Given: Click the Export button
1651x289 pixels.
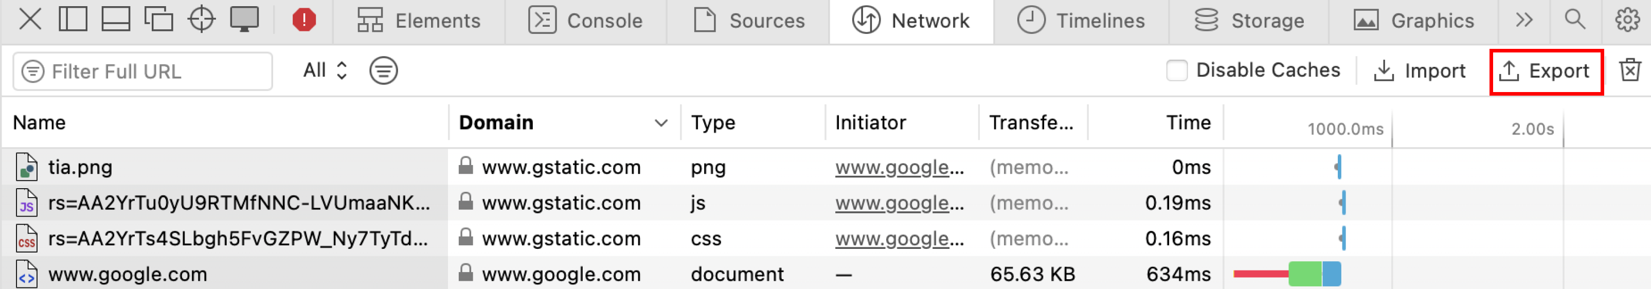Looking at the screenshot, I should click(1545, 71).
